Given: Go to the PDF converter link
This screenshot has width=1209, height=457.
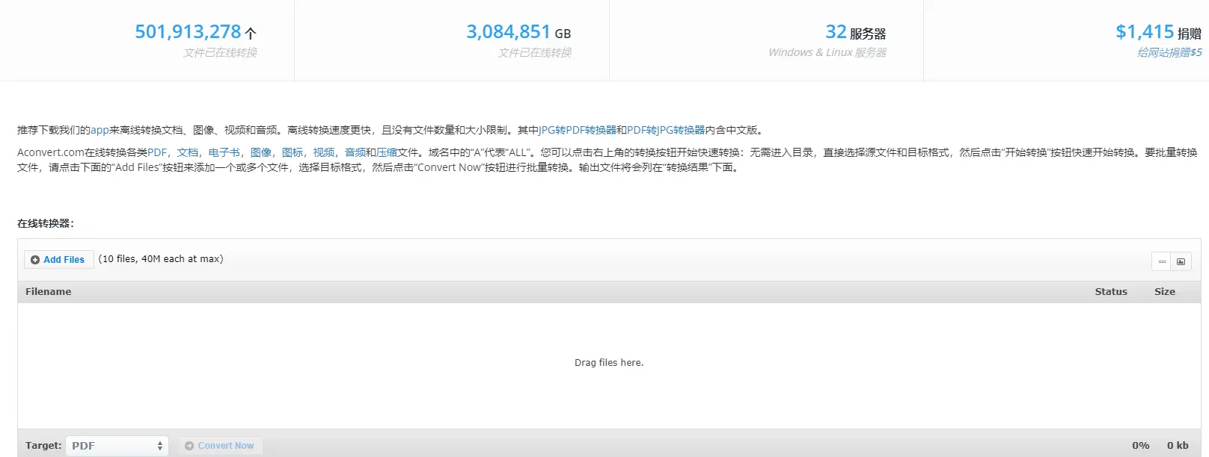Looking at the screenshot, I should [157, 152].
